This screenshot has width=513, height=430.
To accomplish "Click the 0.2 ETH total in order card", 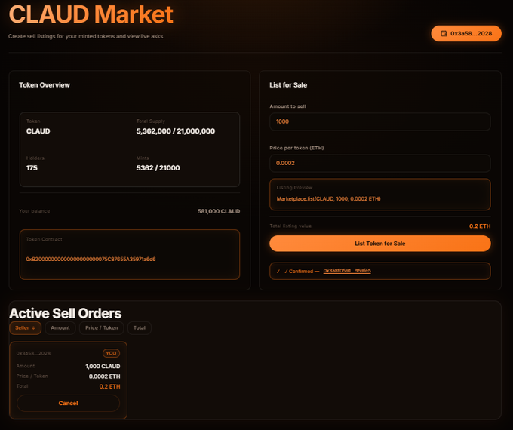I will click(109, 386).
